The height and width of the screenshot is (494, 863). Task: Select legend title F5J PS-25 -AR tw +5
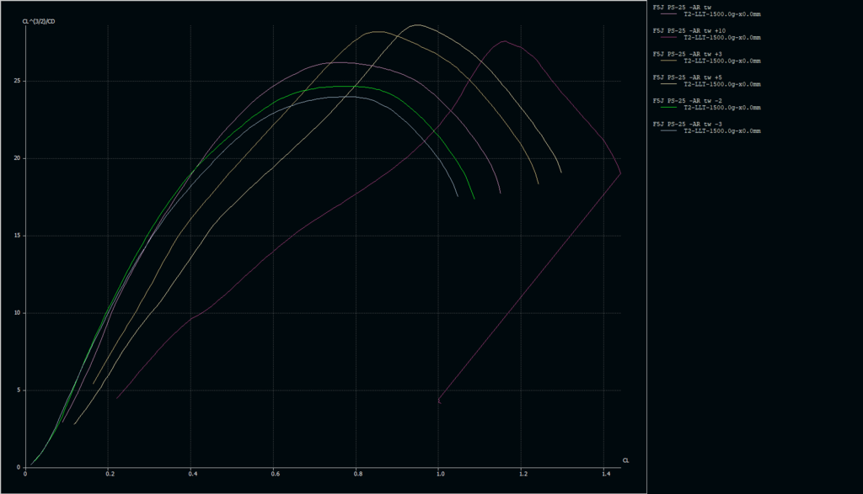click(x=688, y=77)
